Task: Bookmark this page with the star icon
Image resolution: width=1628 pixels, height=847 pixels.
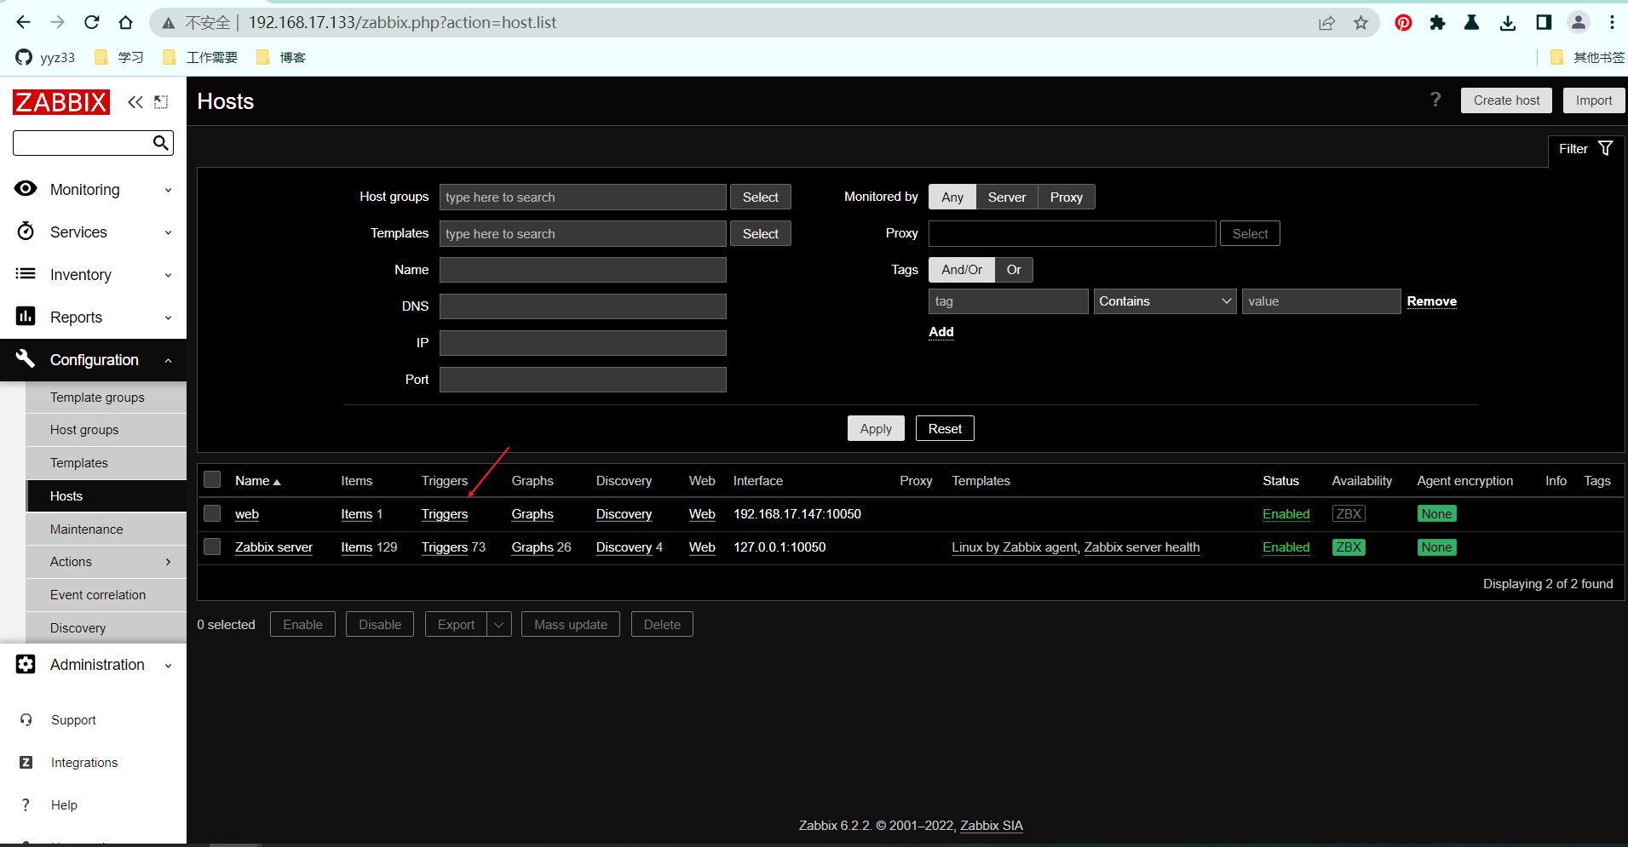Action: (x=1361, y=23)
